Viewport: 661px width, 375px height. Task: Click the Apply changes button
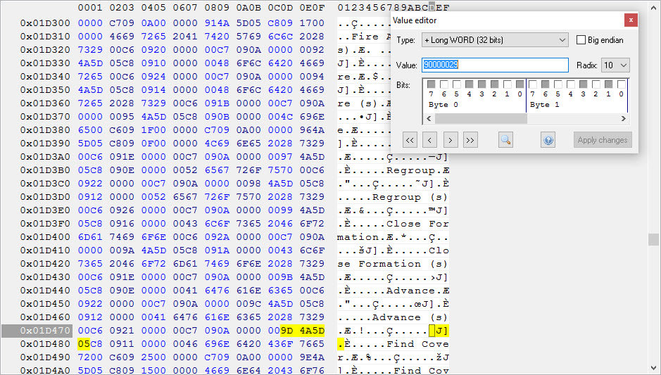(x=602, y=140)
